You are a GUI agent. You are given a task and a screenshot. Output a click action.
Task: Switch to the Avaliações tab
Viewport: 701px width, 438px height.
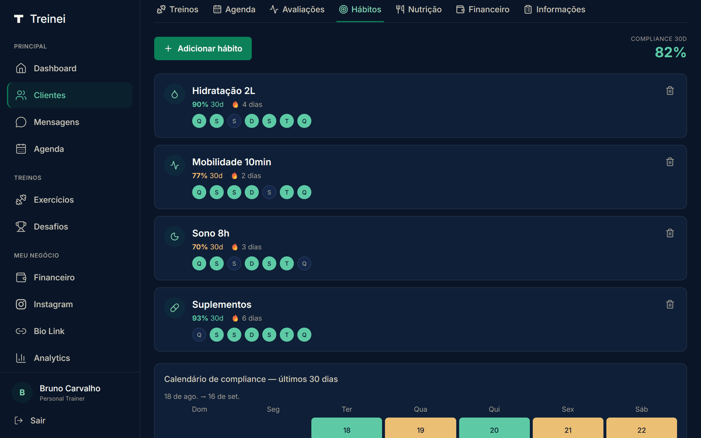[x=297, y=9]
